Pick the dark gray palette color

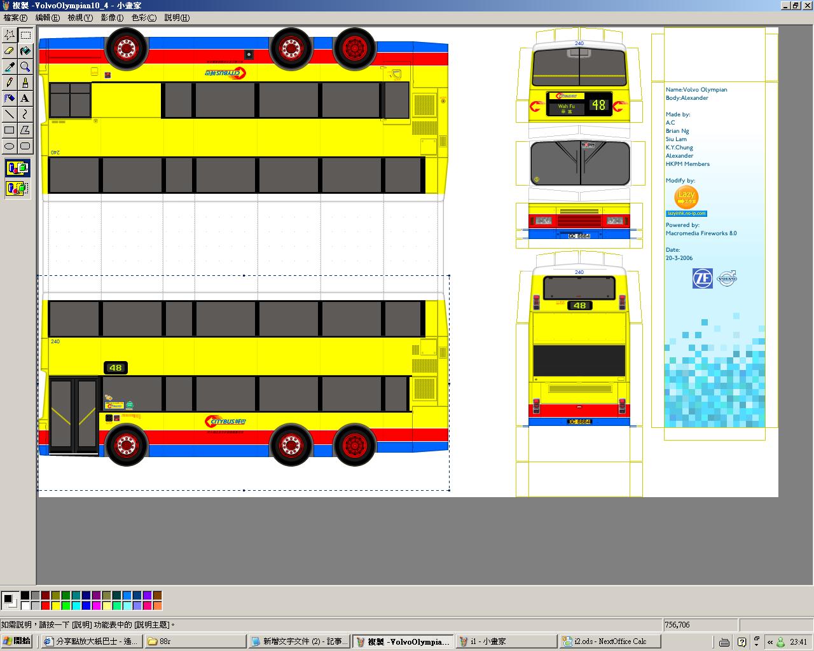(35, 596)
